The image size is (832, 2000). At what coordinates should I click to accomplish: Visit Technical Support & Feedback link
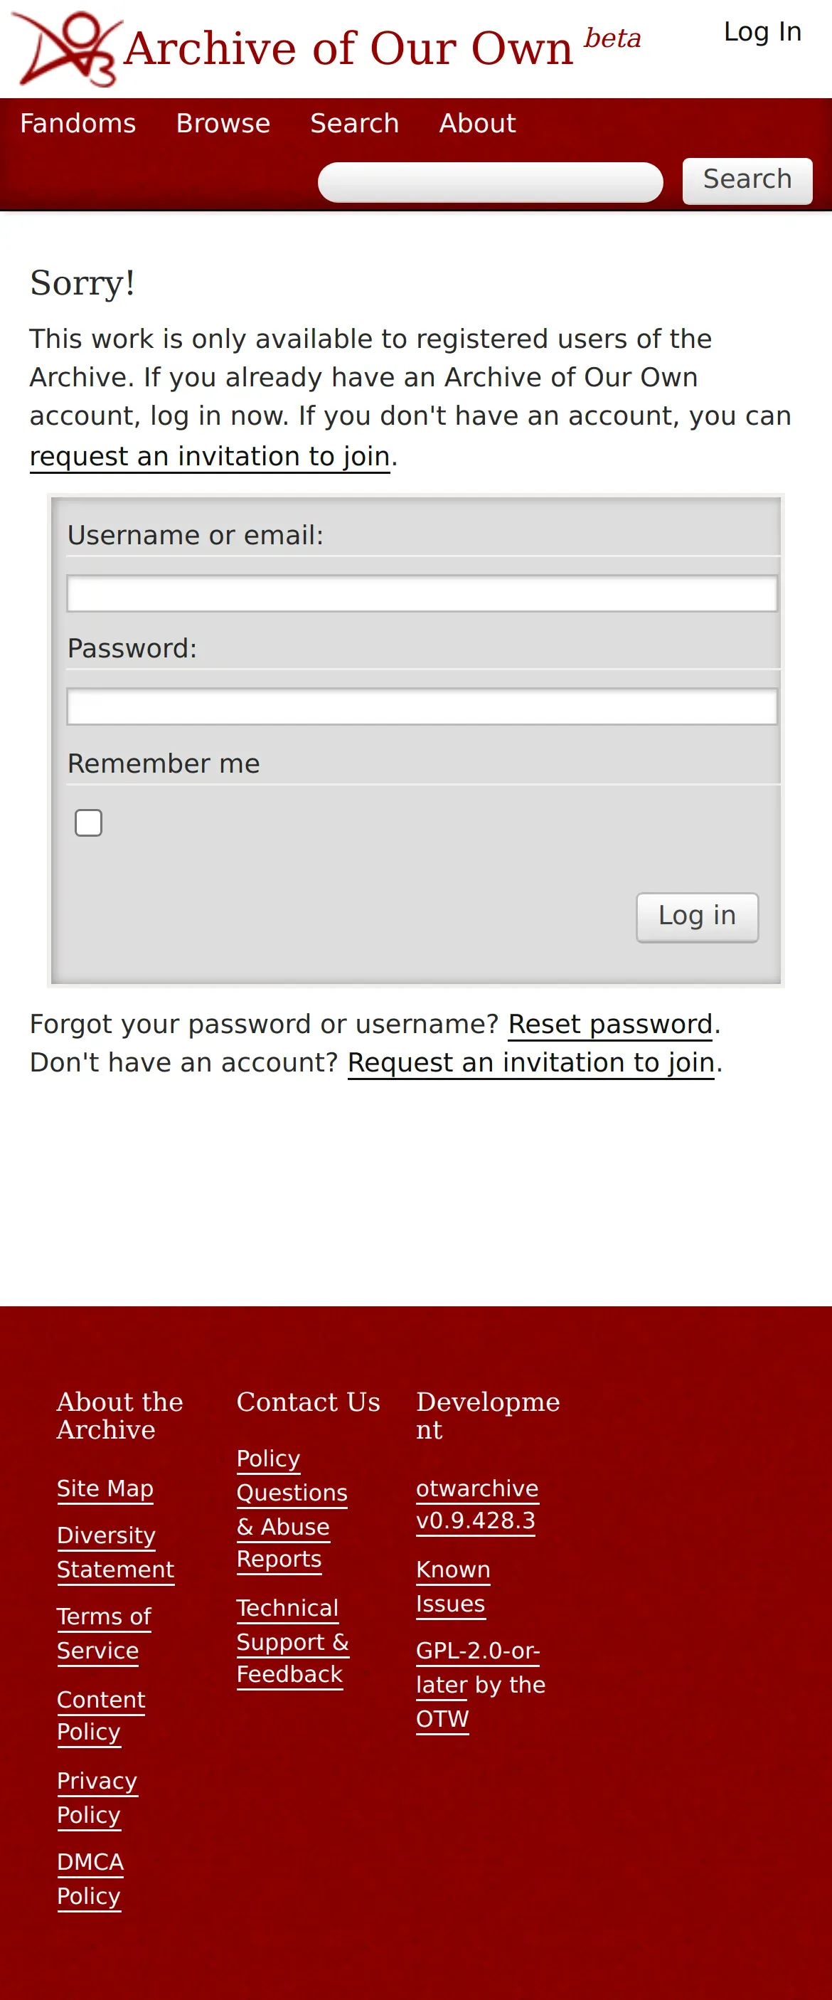(x=292, y=1641)
